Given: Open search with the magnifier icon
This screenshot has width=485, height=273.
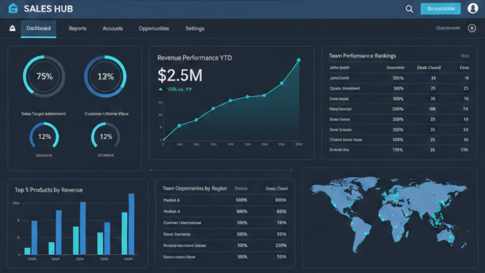Looking at the screenshot, I should [x=409, y=9].
